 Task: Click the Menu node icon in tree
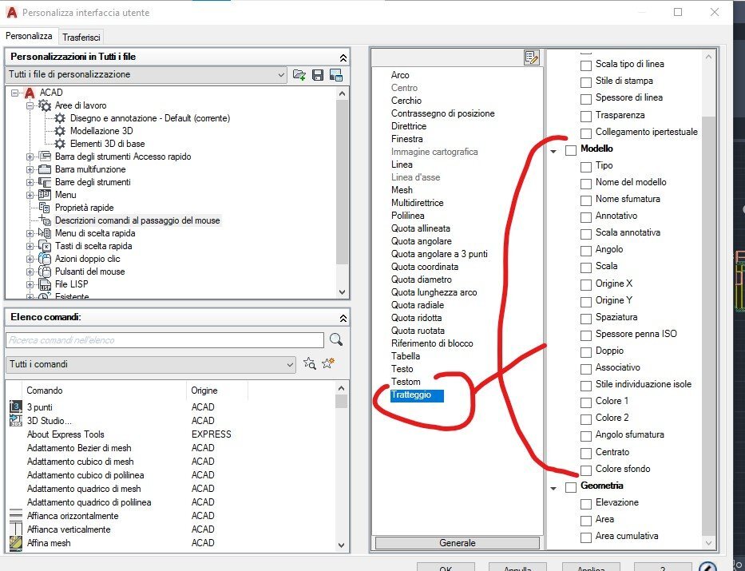(x=45, y=195)
